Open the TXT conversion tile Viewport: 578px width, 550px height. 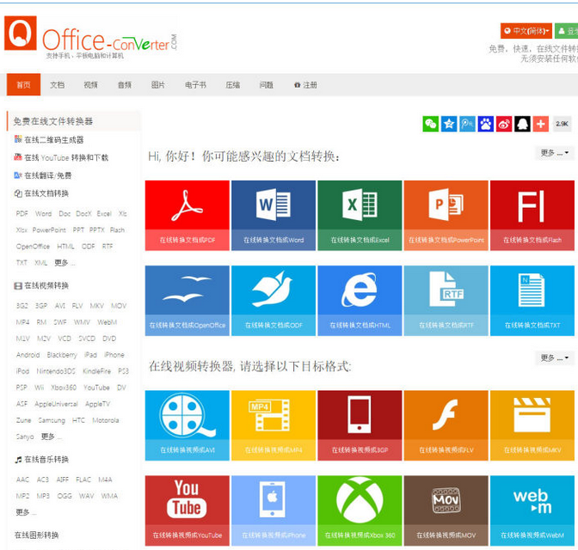532,301
